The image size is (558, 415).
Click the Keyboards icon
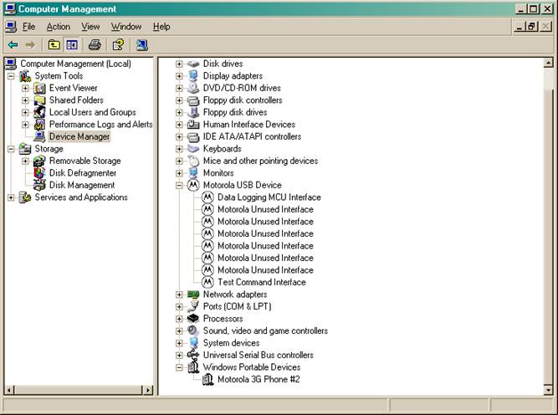(x=193, y=148)
